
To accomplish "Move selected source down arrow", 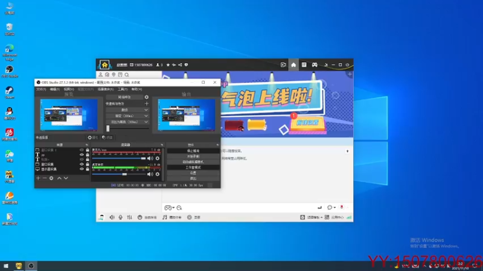I will click(66, 178).
